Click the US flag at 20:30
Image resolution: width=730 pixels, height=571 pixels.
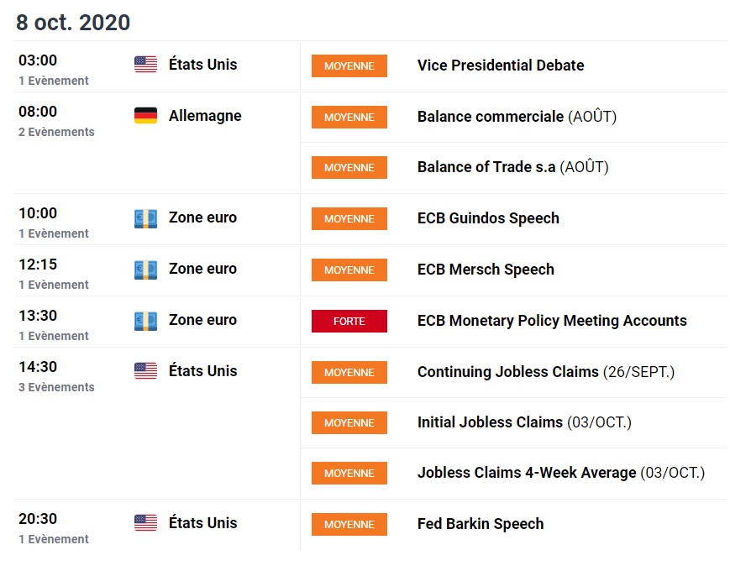145,522
